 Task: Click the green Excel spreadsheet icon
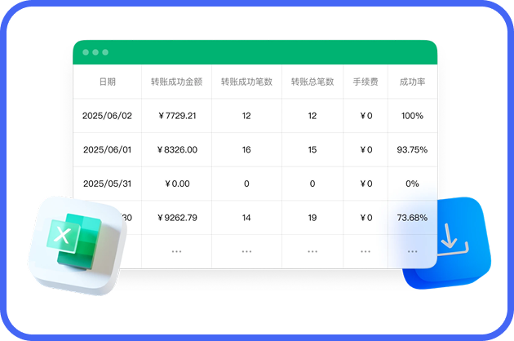coord(73,238)
